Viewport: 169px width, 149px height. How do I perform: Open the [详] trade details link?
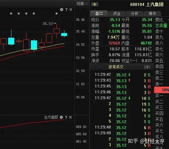[x=147, y=67]
